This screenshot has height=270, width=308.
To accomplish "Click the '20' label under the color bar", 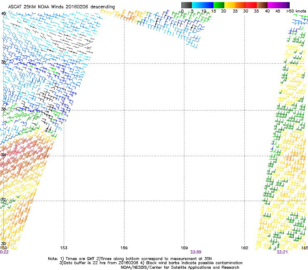I will (224, 11).
